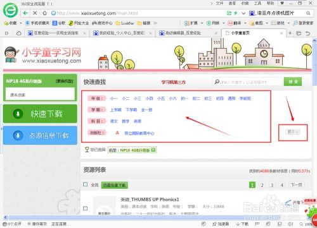
Task: Click the address bar search magnifier icon
Action: pyautogui.click(x=308, y=13)
